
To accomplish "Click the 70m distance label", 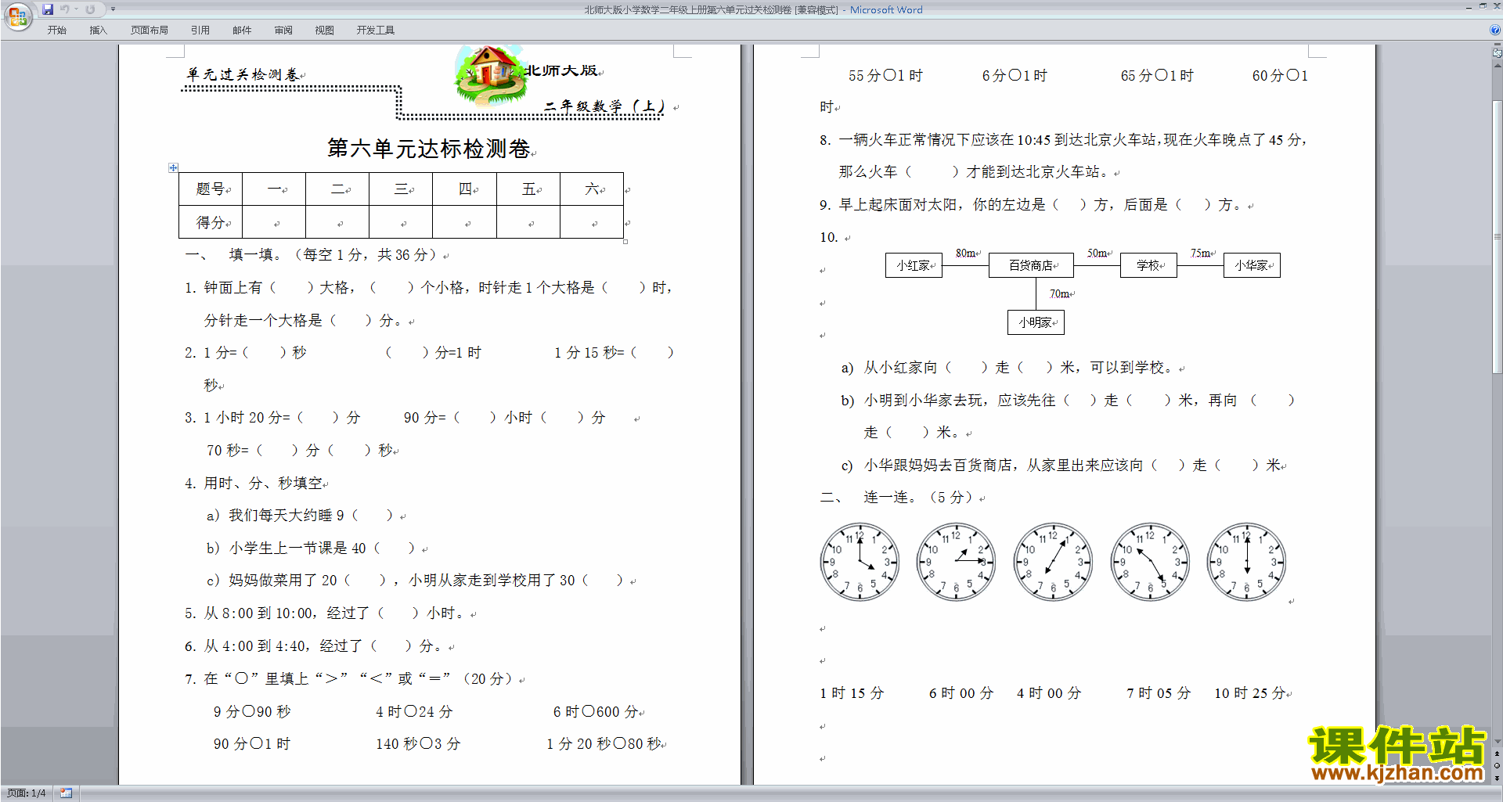I will click(1060, 294).
